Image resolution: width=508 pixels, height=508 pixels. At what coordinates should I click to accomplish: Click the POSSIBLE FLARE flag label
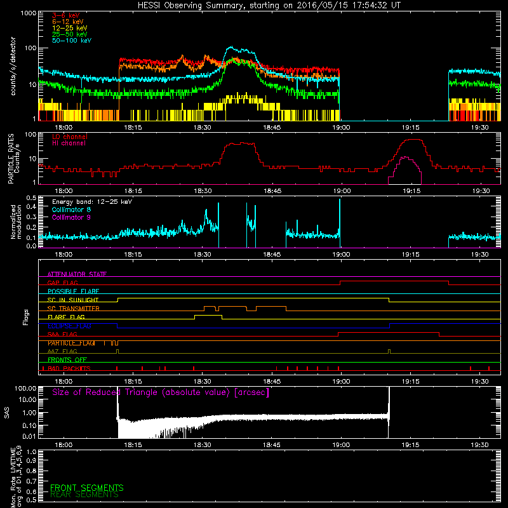73,291
